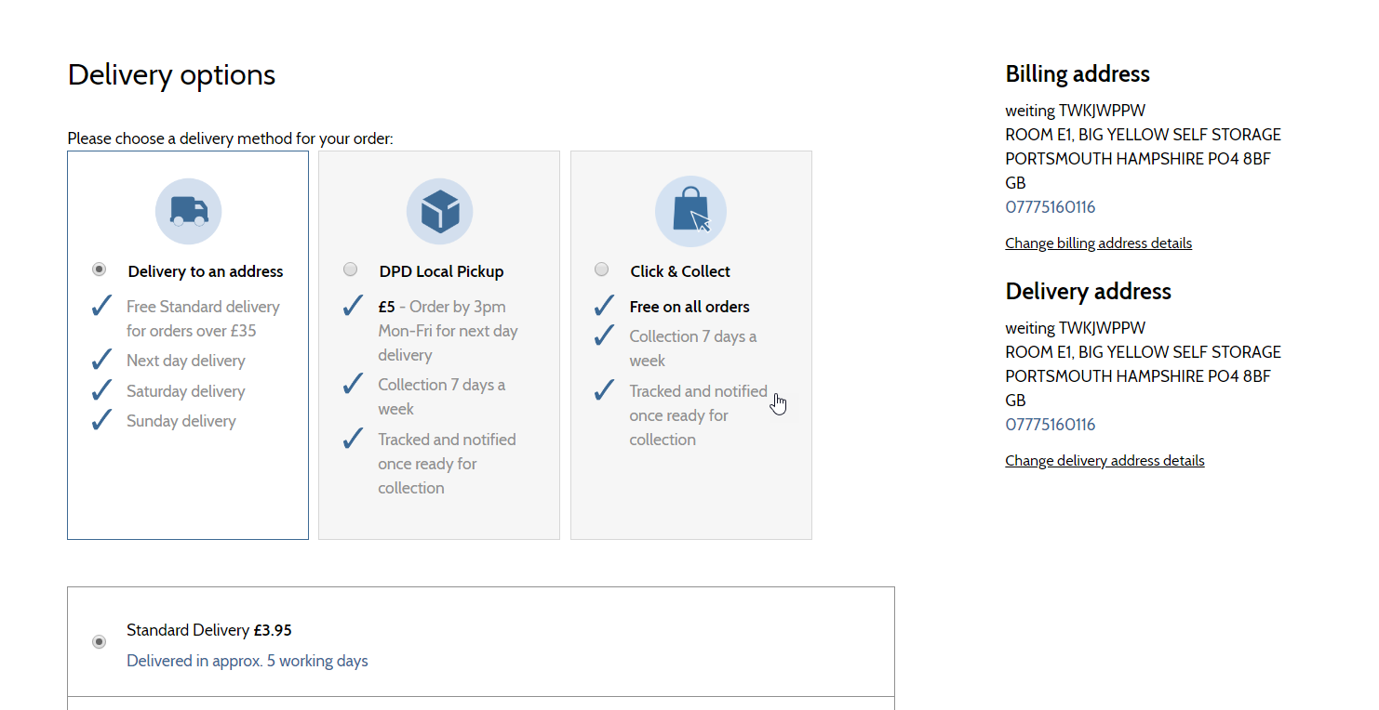Click checkmark beside Free Standard delivery text
Viewport: 1379px width, 710px height.
[101, 307]
